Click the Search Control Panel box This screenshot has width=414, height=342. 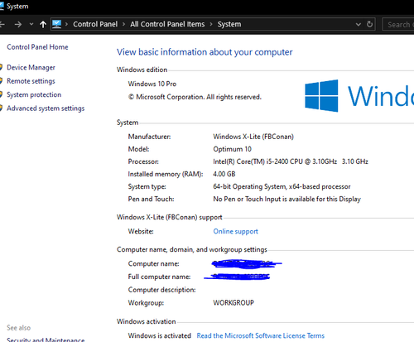398,25
